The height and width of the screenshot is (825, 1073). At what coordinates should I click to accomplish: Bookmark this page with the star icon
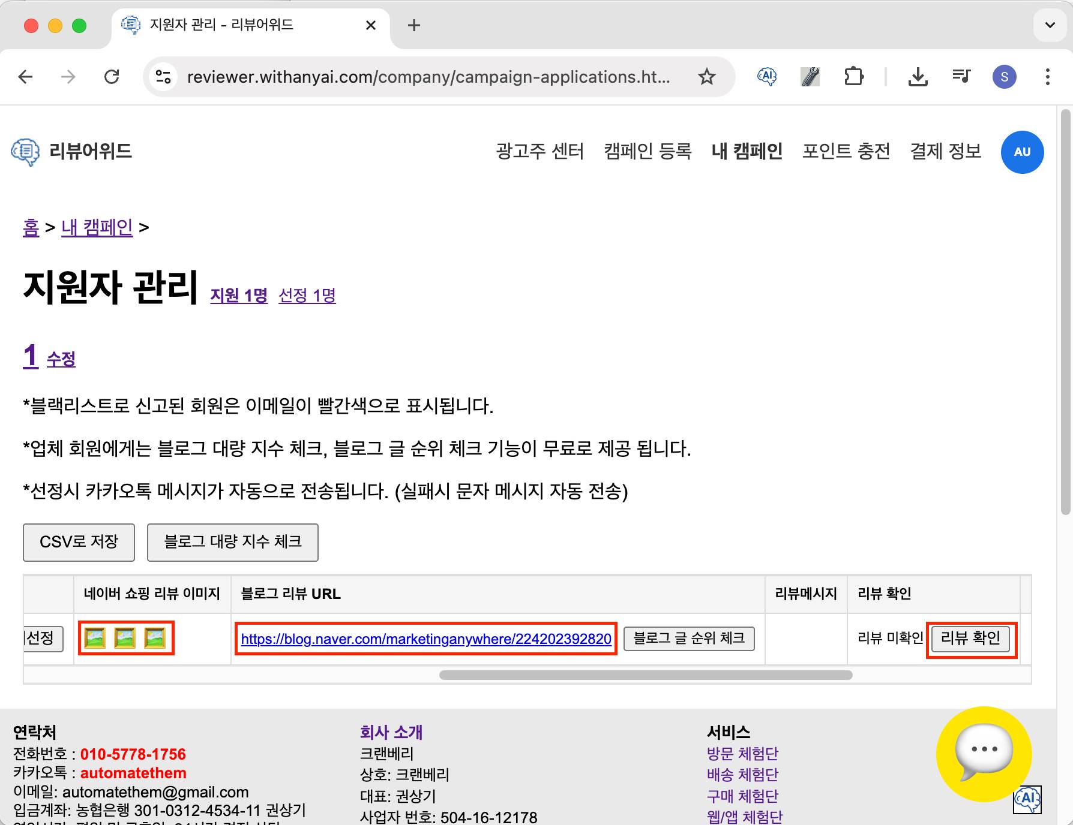[706, 77]
